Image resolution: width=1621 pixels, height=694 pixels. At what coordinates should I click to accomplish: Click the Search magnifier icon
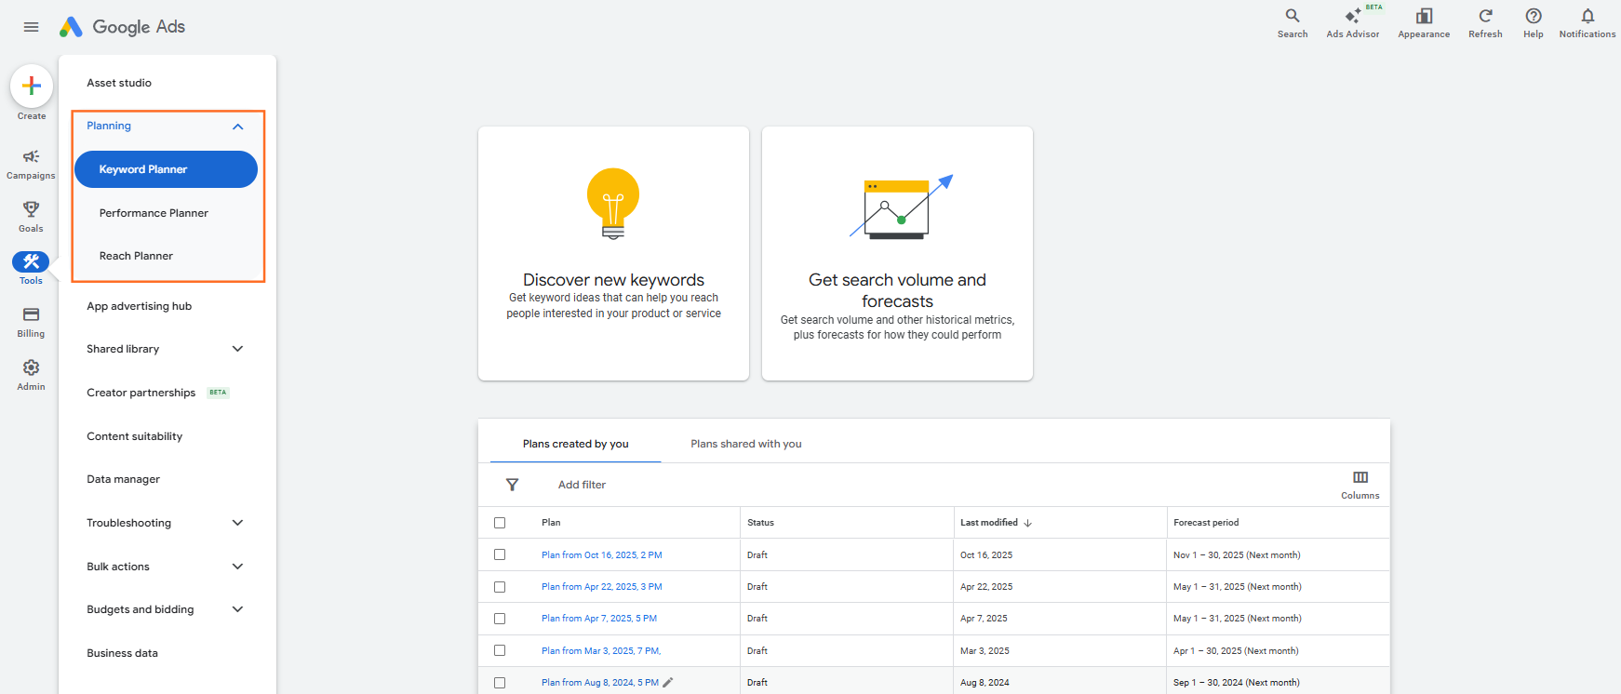pyautogui.click(x=1293, y=16)
